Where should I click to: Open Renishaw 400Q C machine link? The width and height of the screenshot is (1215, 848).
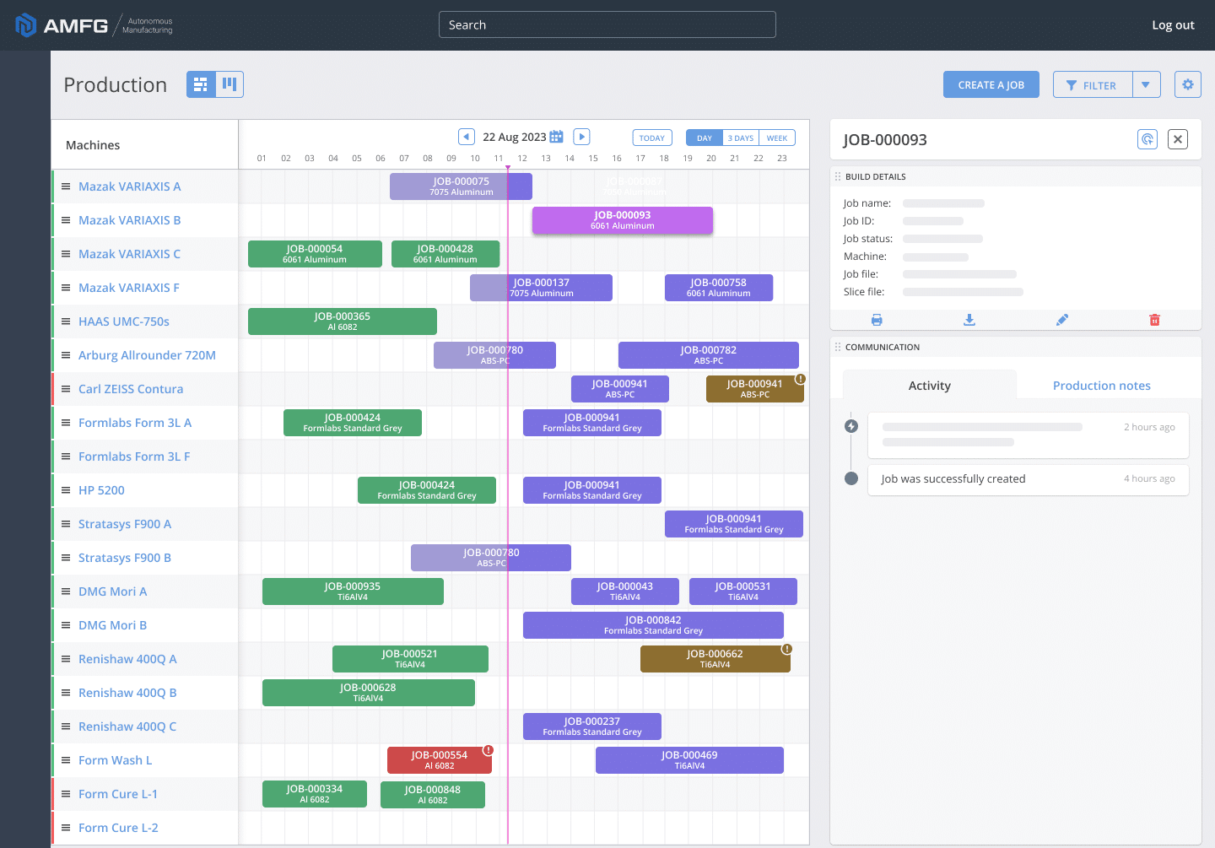click(127, 726)
